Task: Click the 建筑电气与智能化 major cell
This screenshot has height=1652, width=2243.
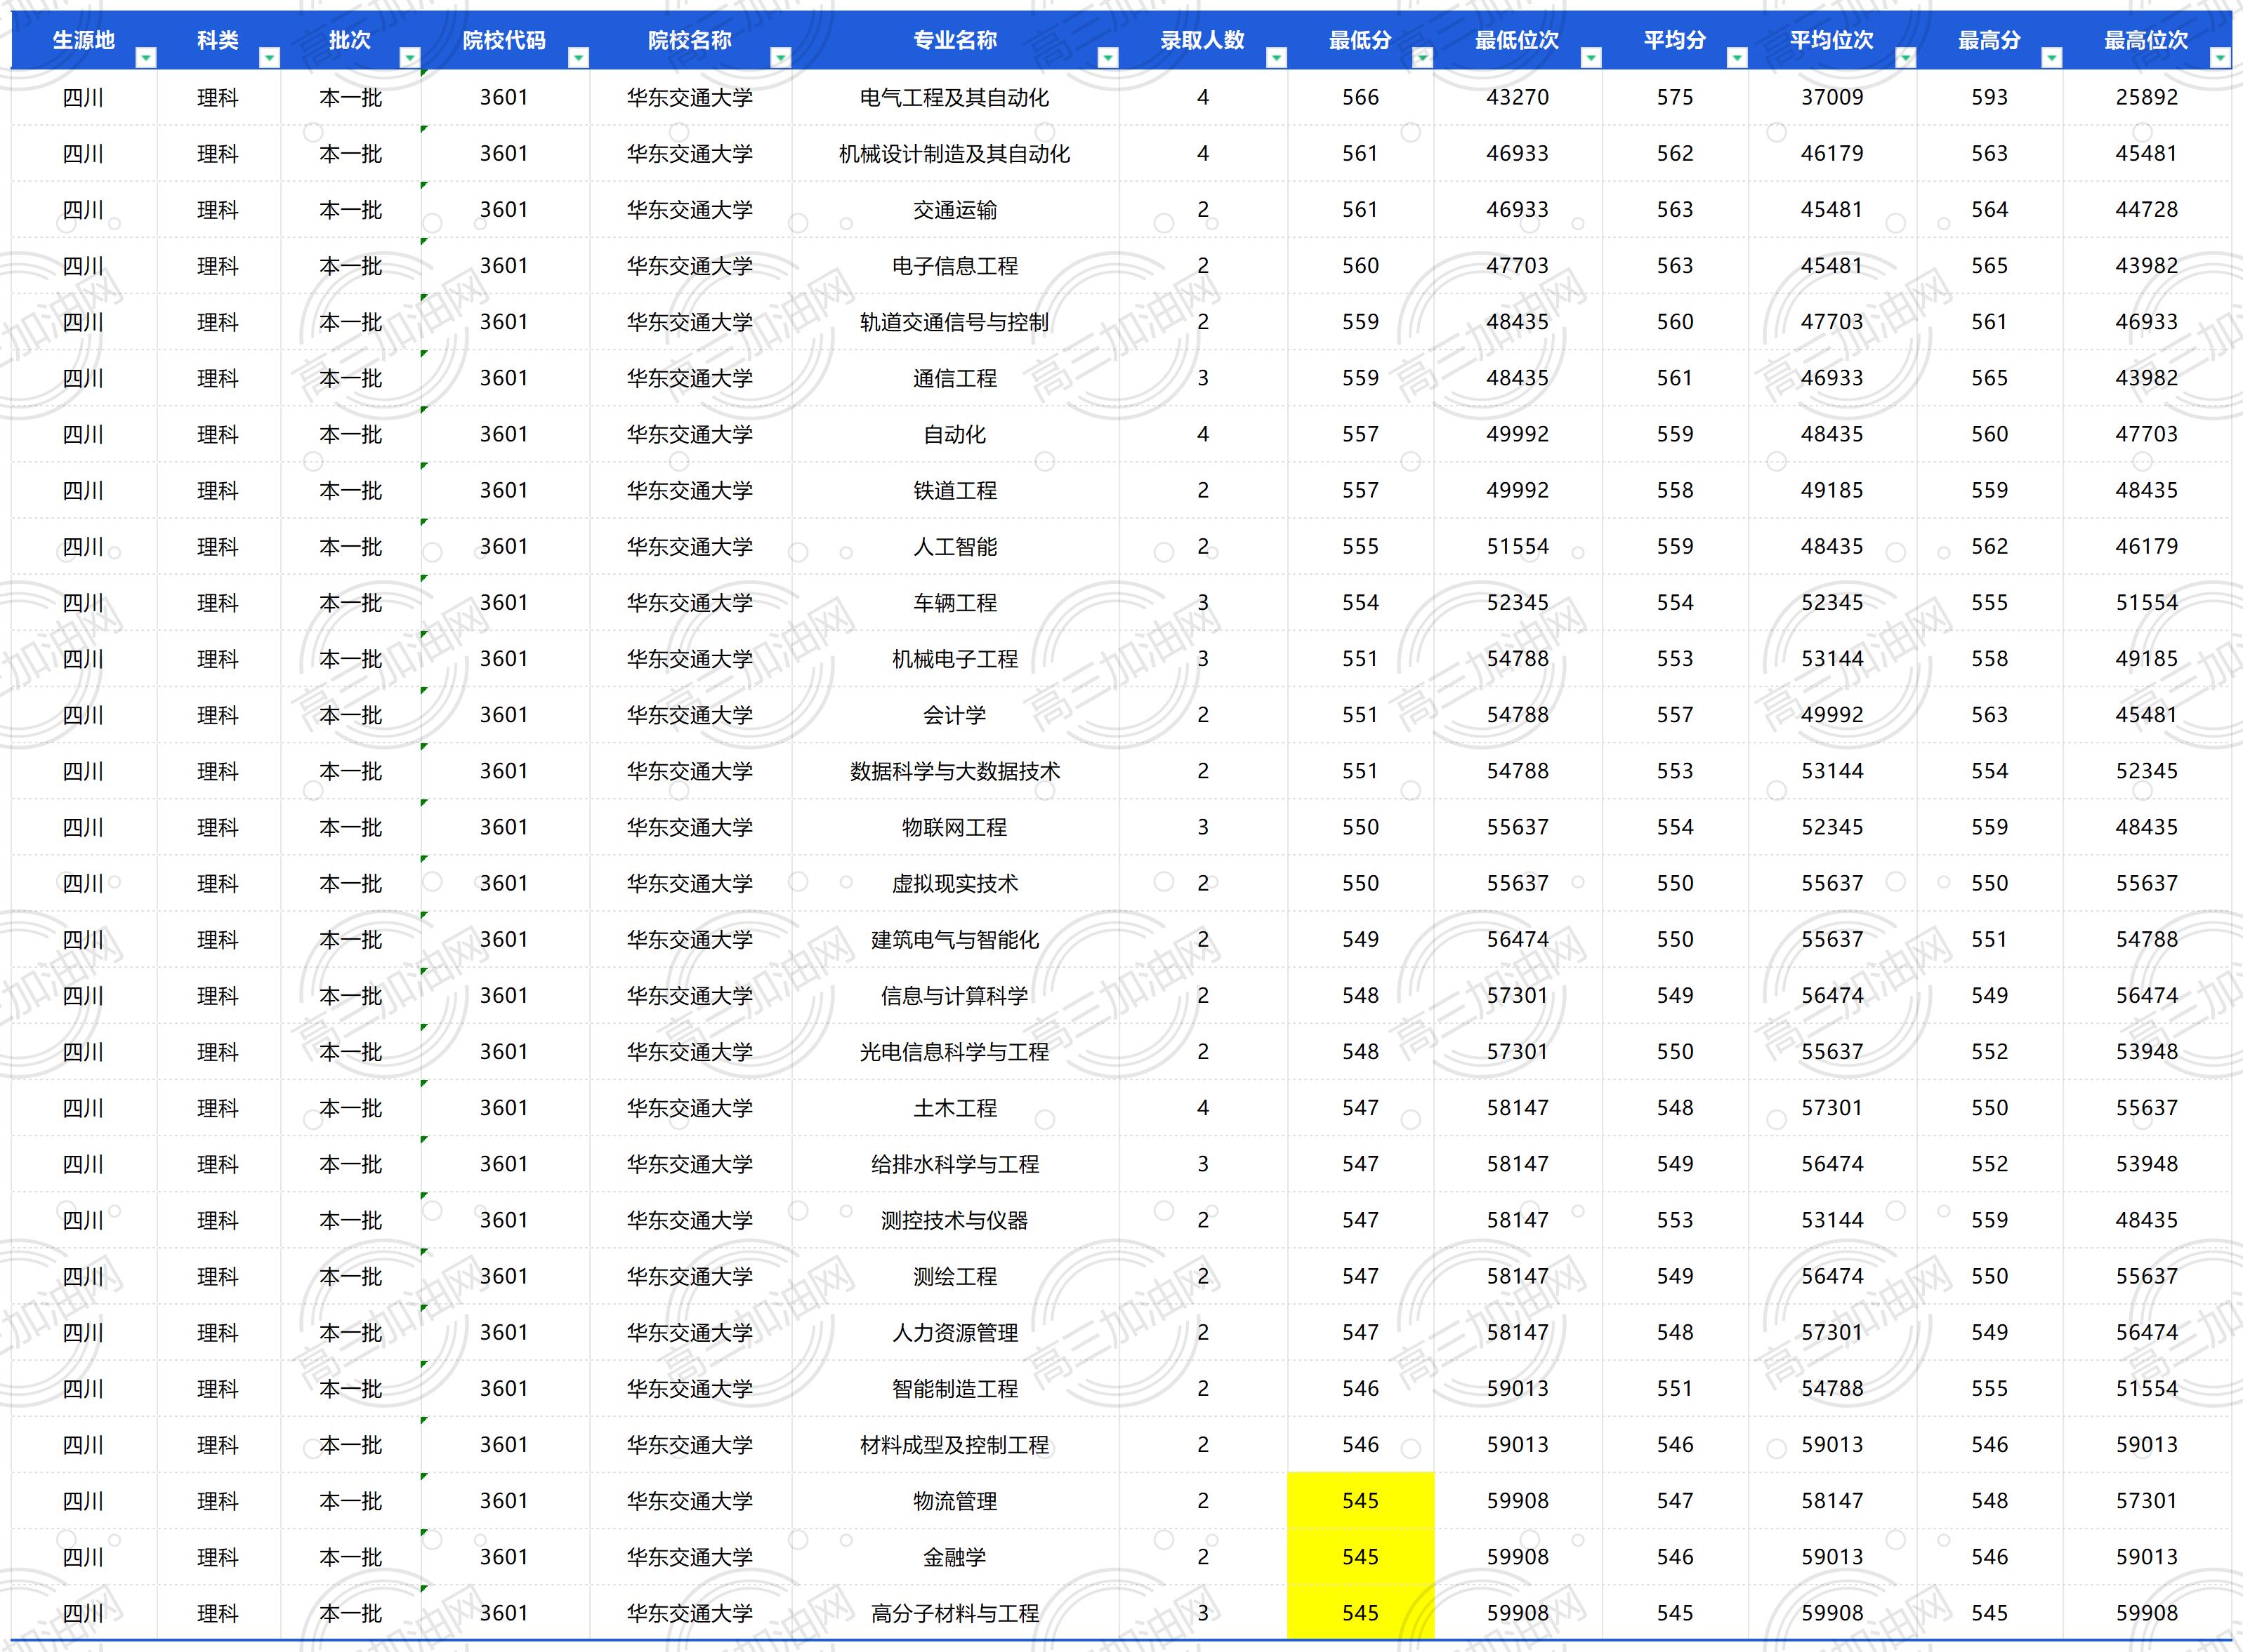Action: 956,940
